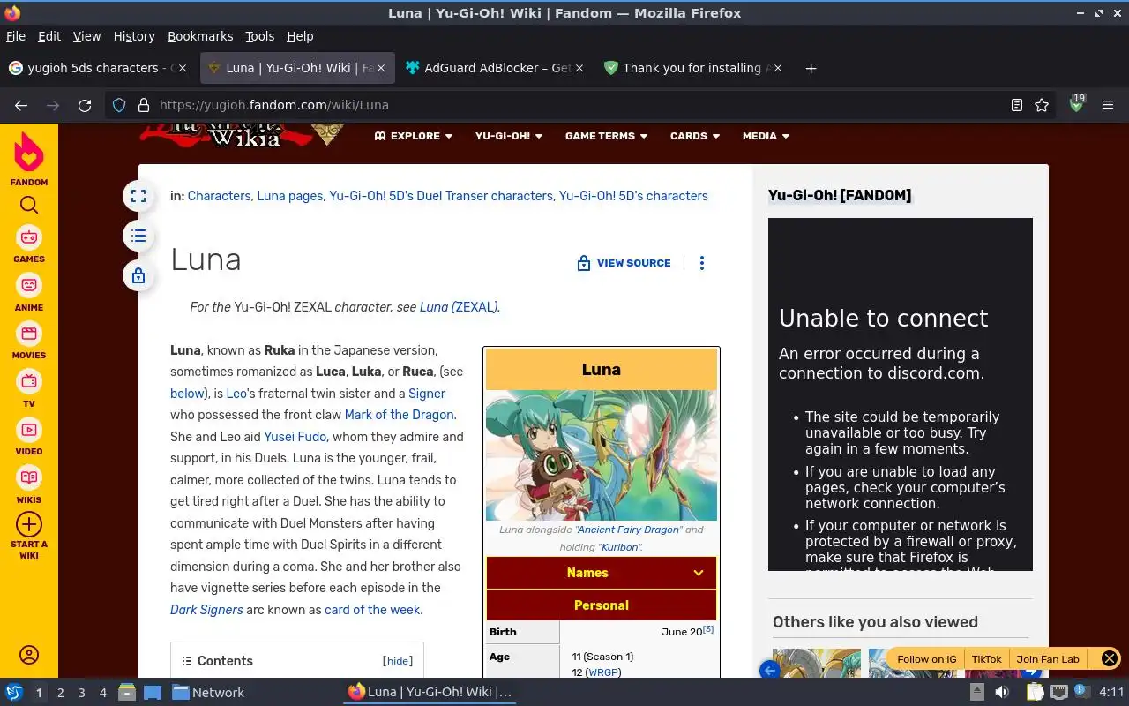Screen dimensions: 1129x706
Task: Open the Network window in the taskbar
Action: pos(208,693)
